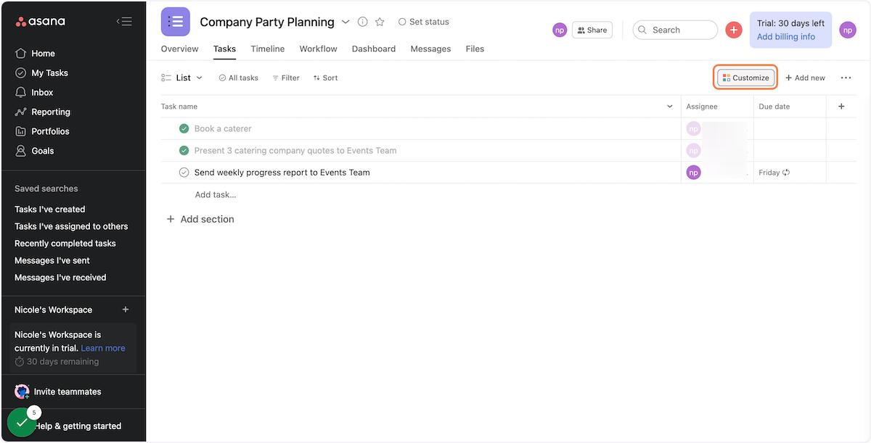871x443 pixels.
Task: Open project details info icon
Action: coord(363,22)
